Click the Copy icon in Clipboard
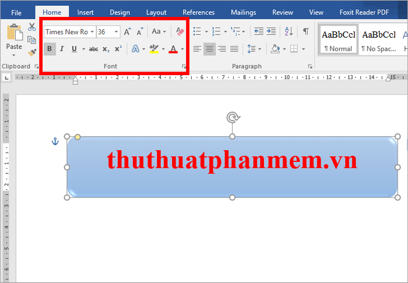 [31, 40]
